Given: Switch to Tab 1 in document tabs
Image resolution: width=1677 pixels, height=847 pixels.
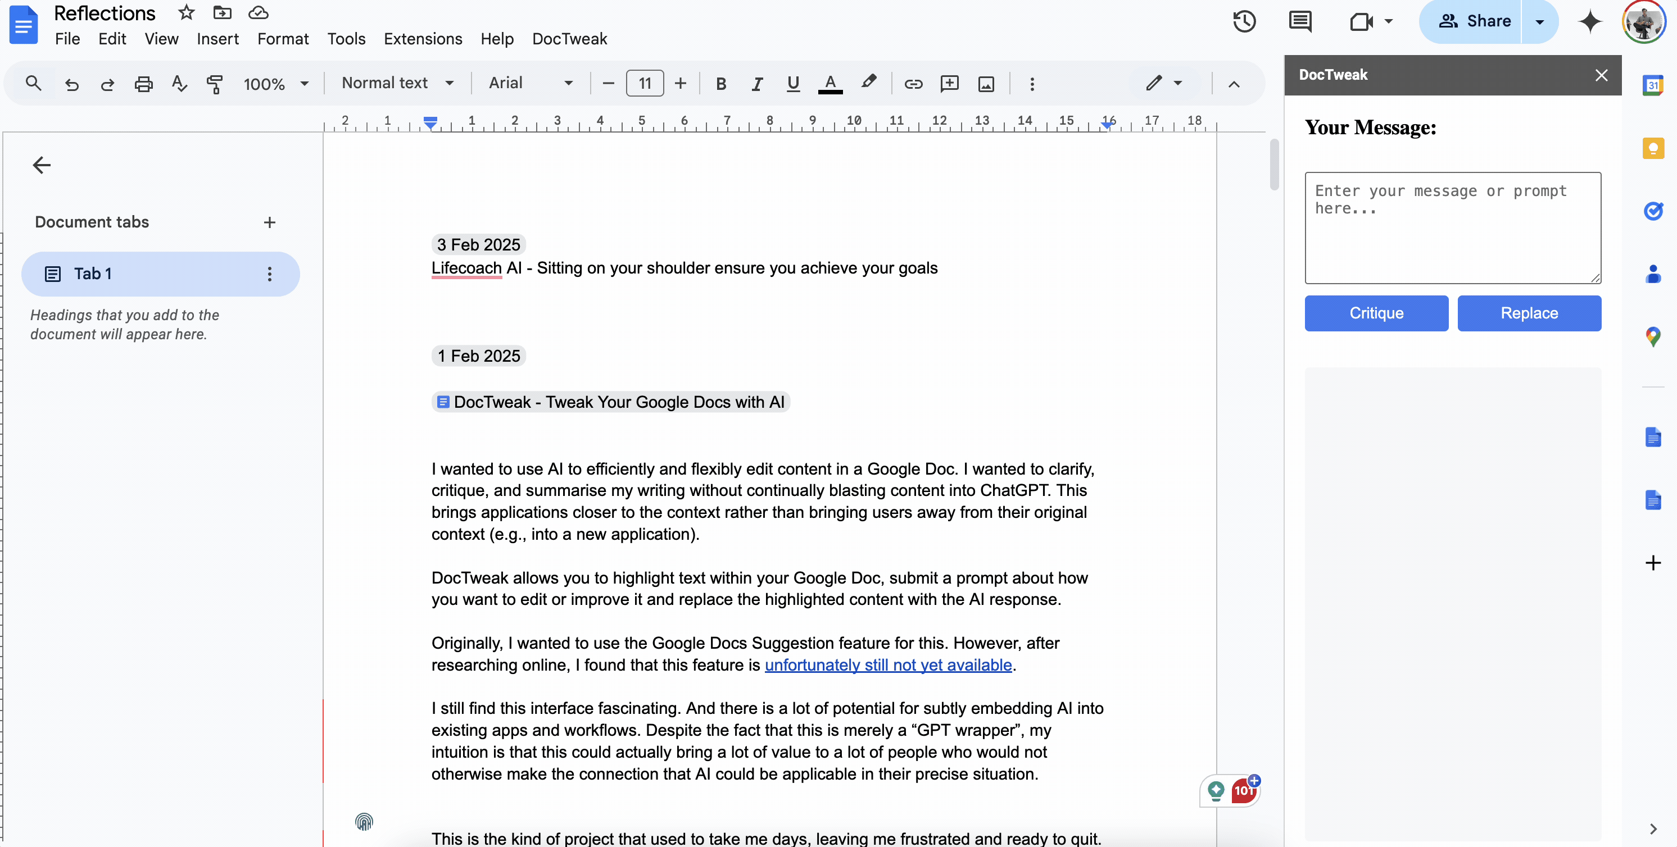Looking at the screenshot, I should (94, 273).
